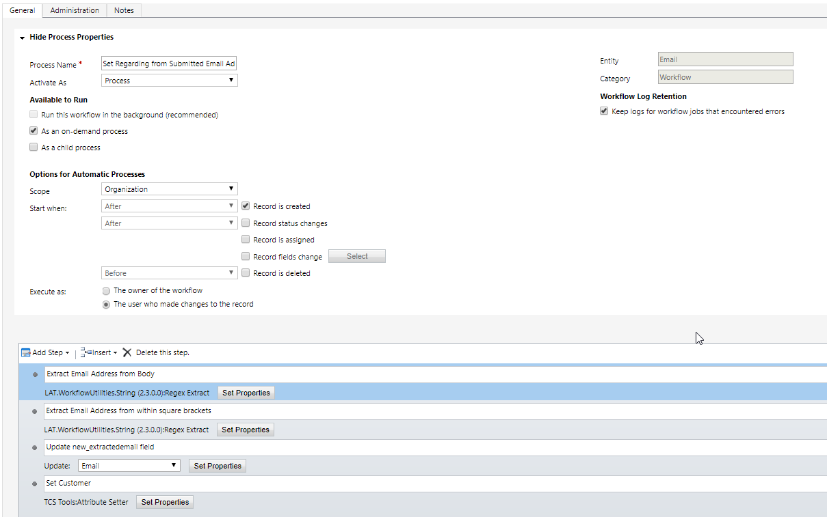This screenshot has width=827, height=517.
Task: Click Set Properties for Set Customer step
Action: (165, 502)
